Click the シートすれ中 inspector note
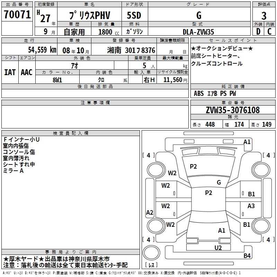 [19, 164]
